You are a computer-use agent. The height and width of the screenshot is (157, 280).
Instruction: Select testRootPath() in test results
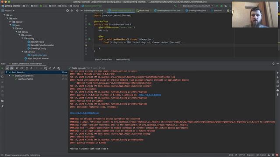[25, 79]
